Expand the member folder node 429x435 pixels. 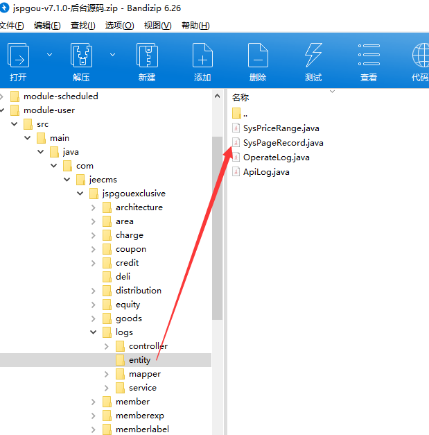click(x=94, y=402)
